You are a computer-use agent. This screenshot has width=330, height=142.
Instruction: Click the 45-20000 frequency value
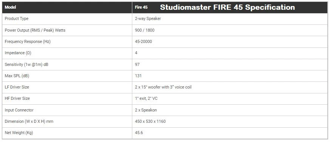[143, 41]
